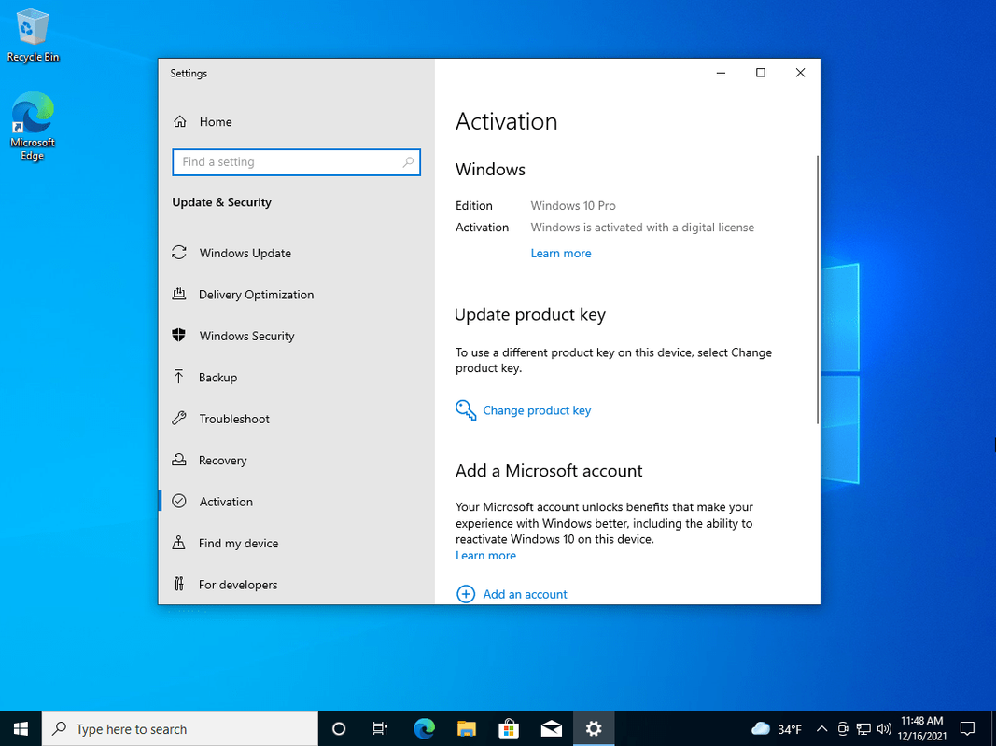The image size is (996, 746).
Task: Click Learn more under Windows activation status
Action: click(561, 253)
